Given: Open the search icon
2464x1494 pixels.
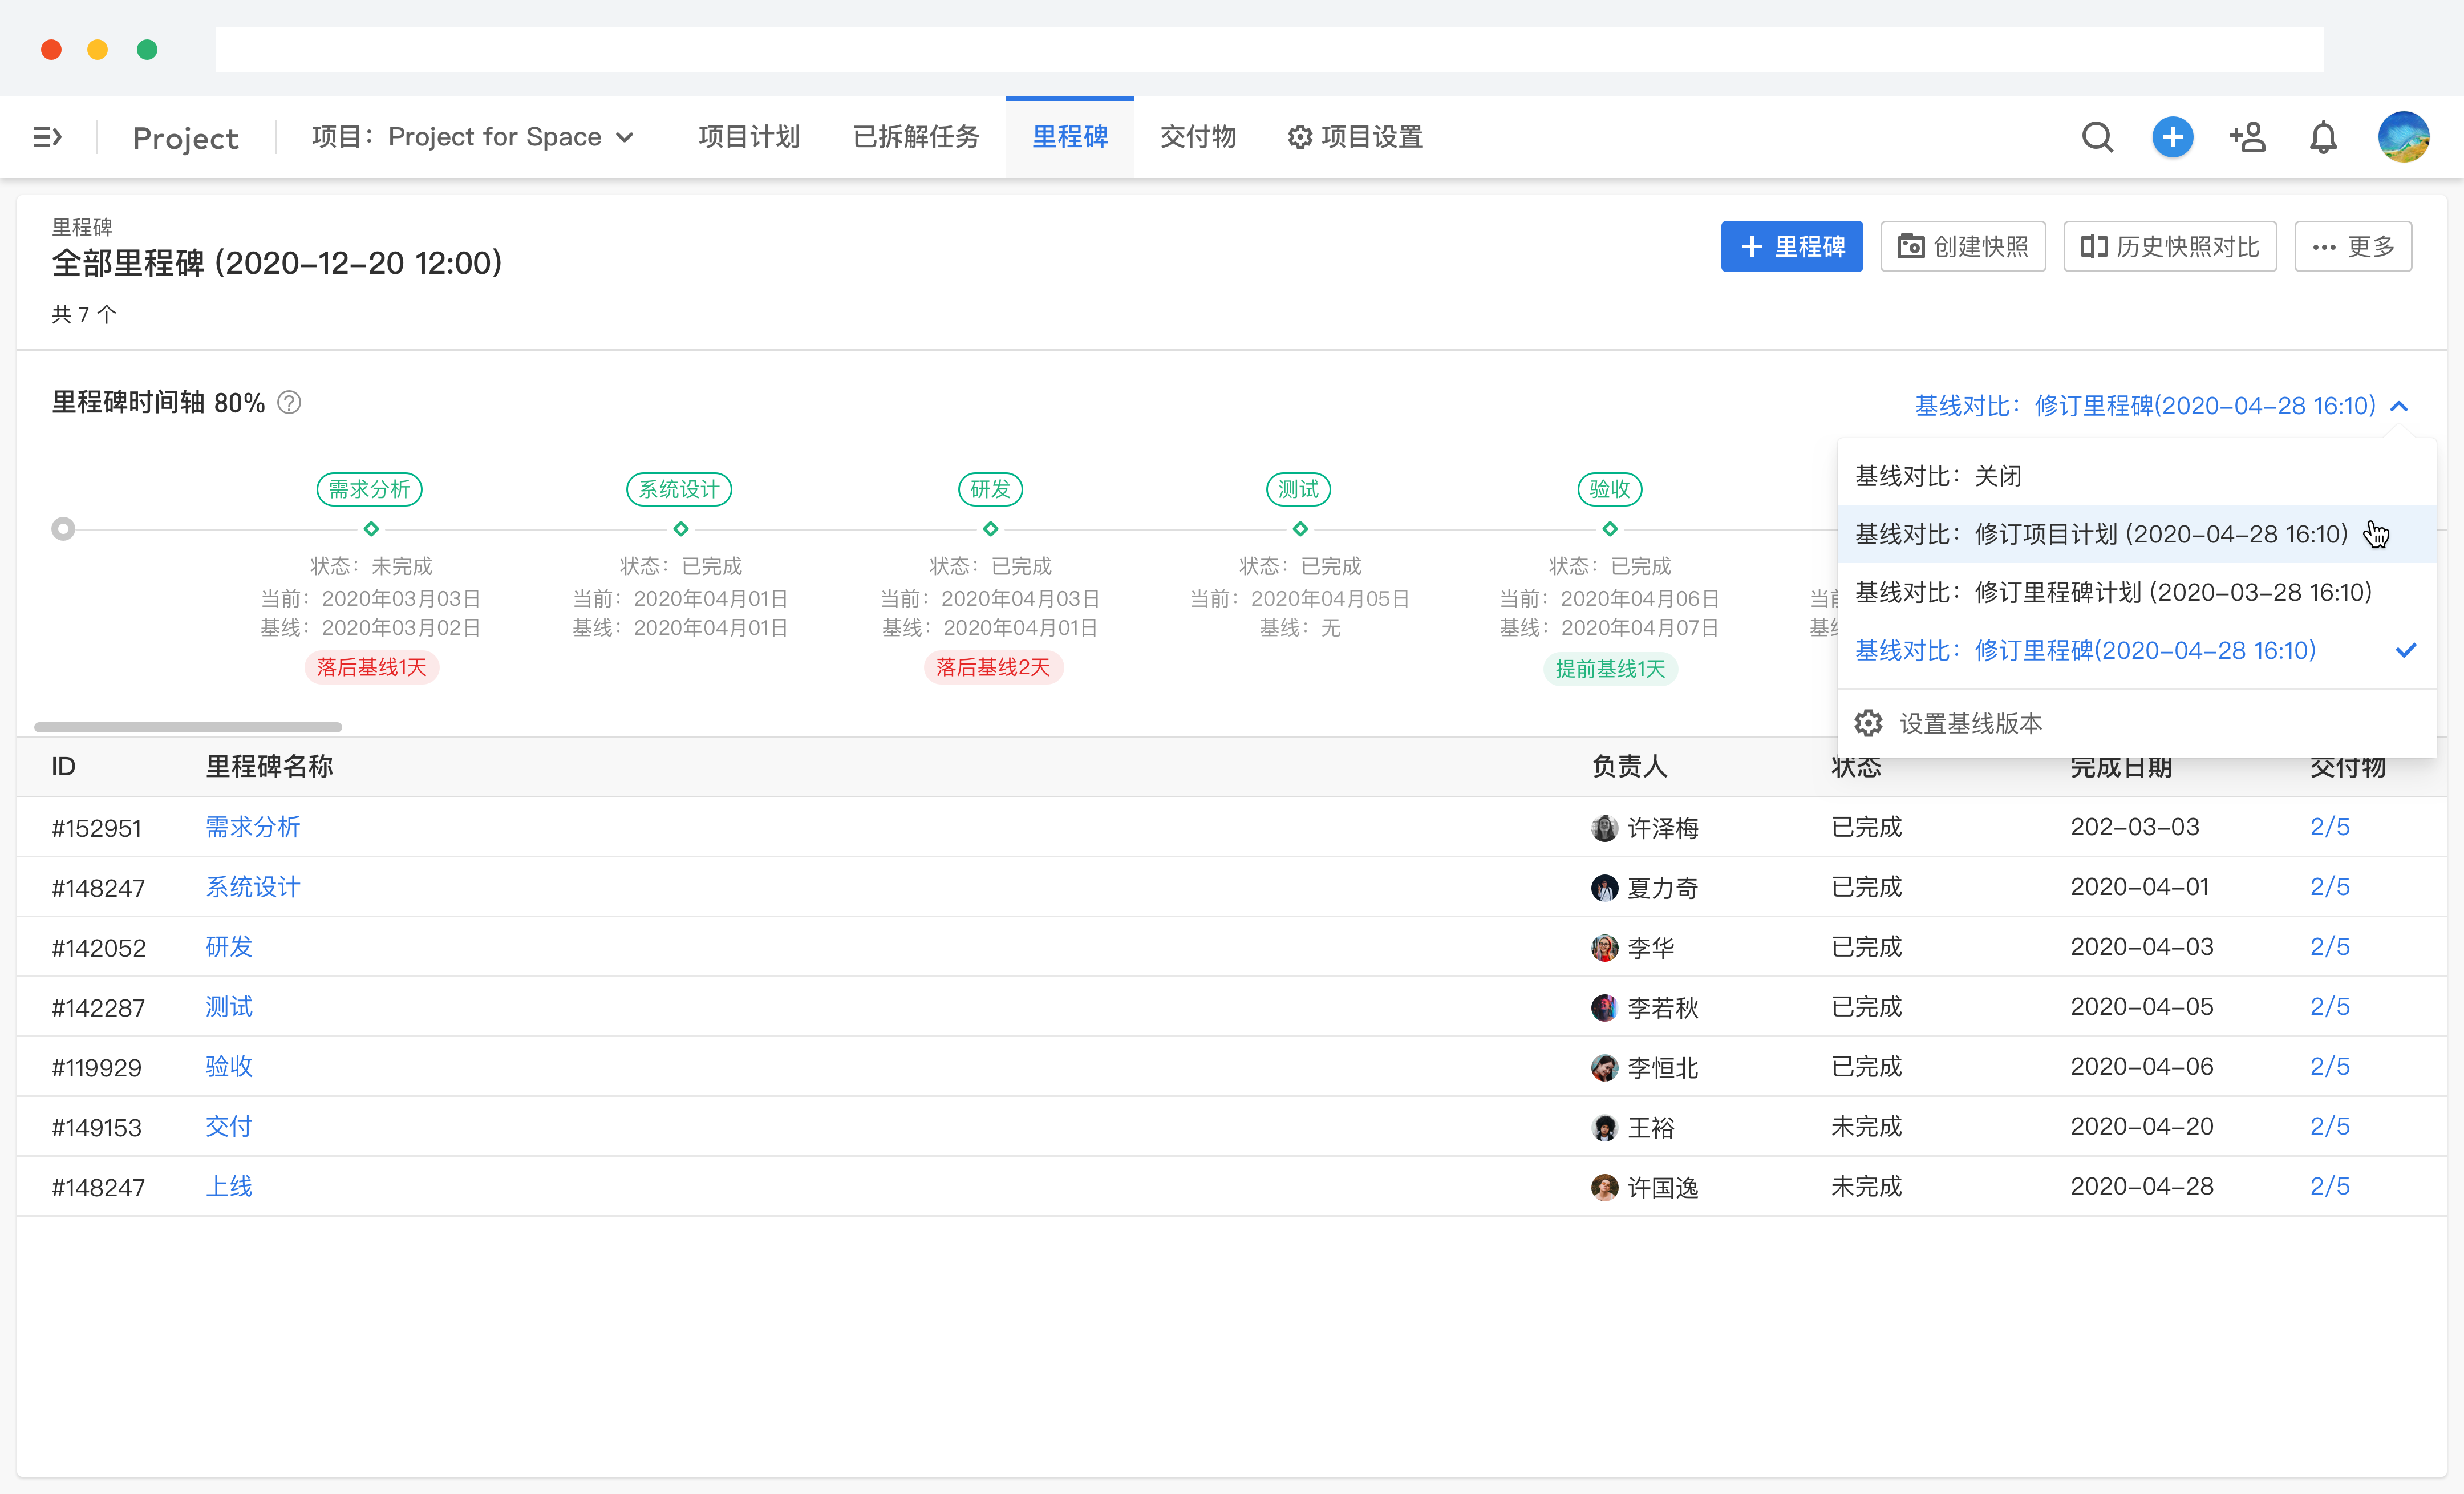Looking at the screenshot, I should (2097, 137).
